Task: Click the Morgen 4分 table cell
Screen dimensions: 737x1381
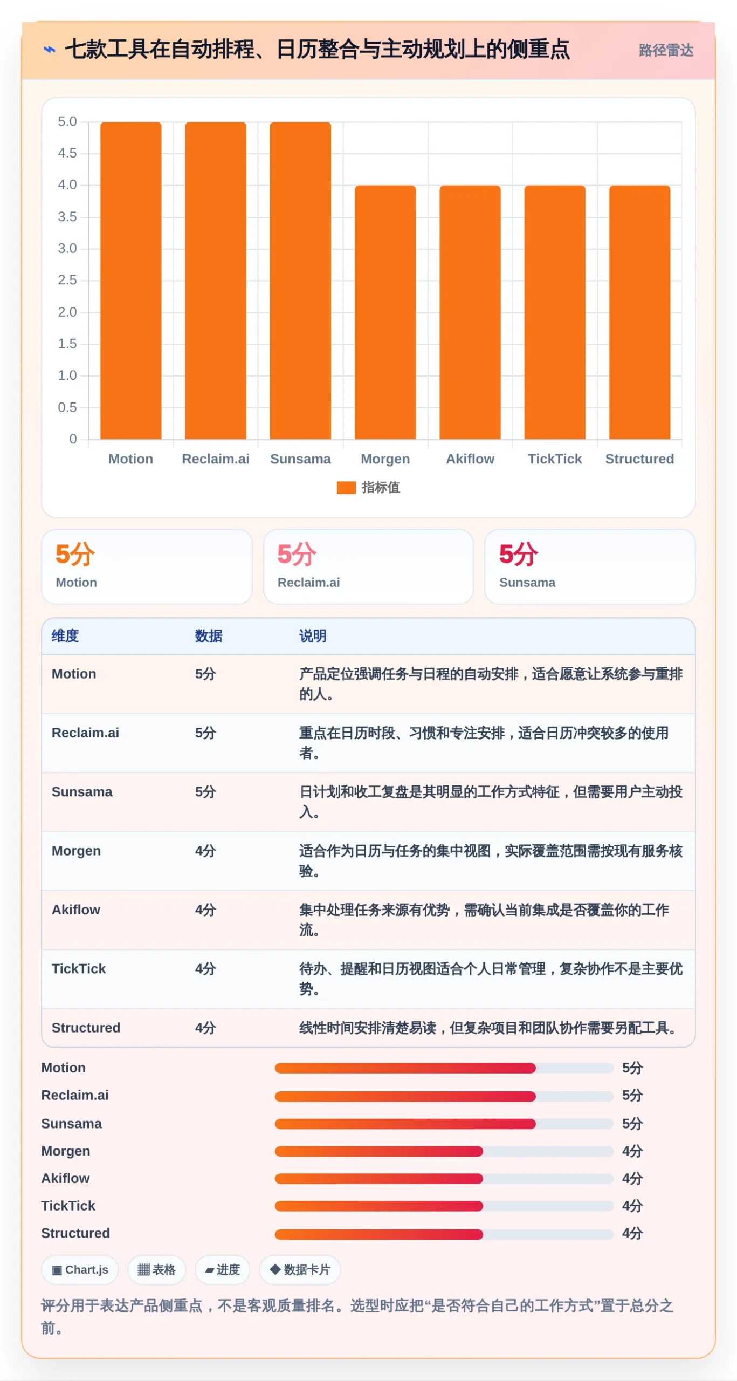Action: [x=205, y=851]
